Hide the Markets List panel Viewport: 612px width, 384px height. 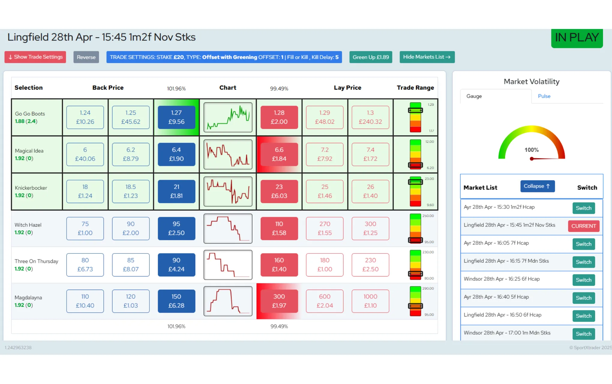point(427,57)
